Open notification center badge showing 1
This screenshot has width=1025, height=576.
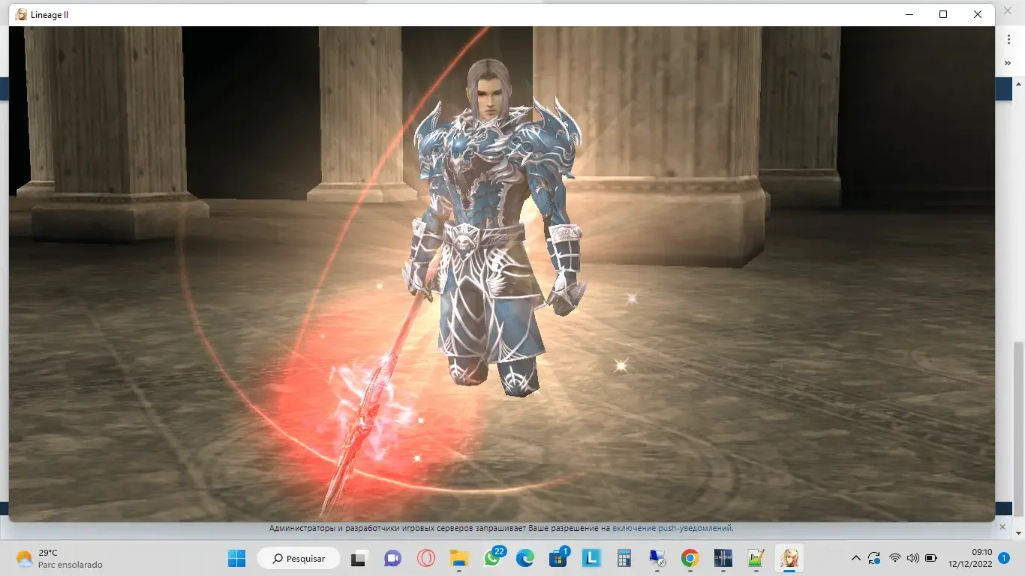pos(1004,558)
